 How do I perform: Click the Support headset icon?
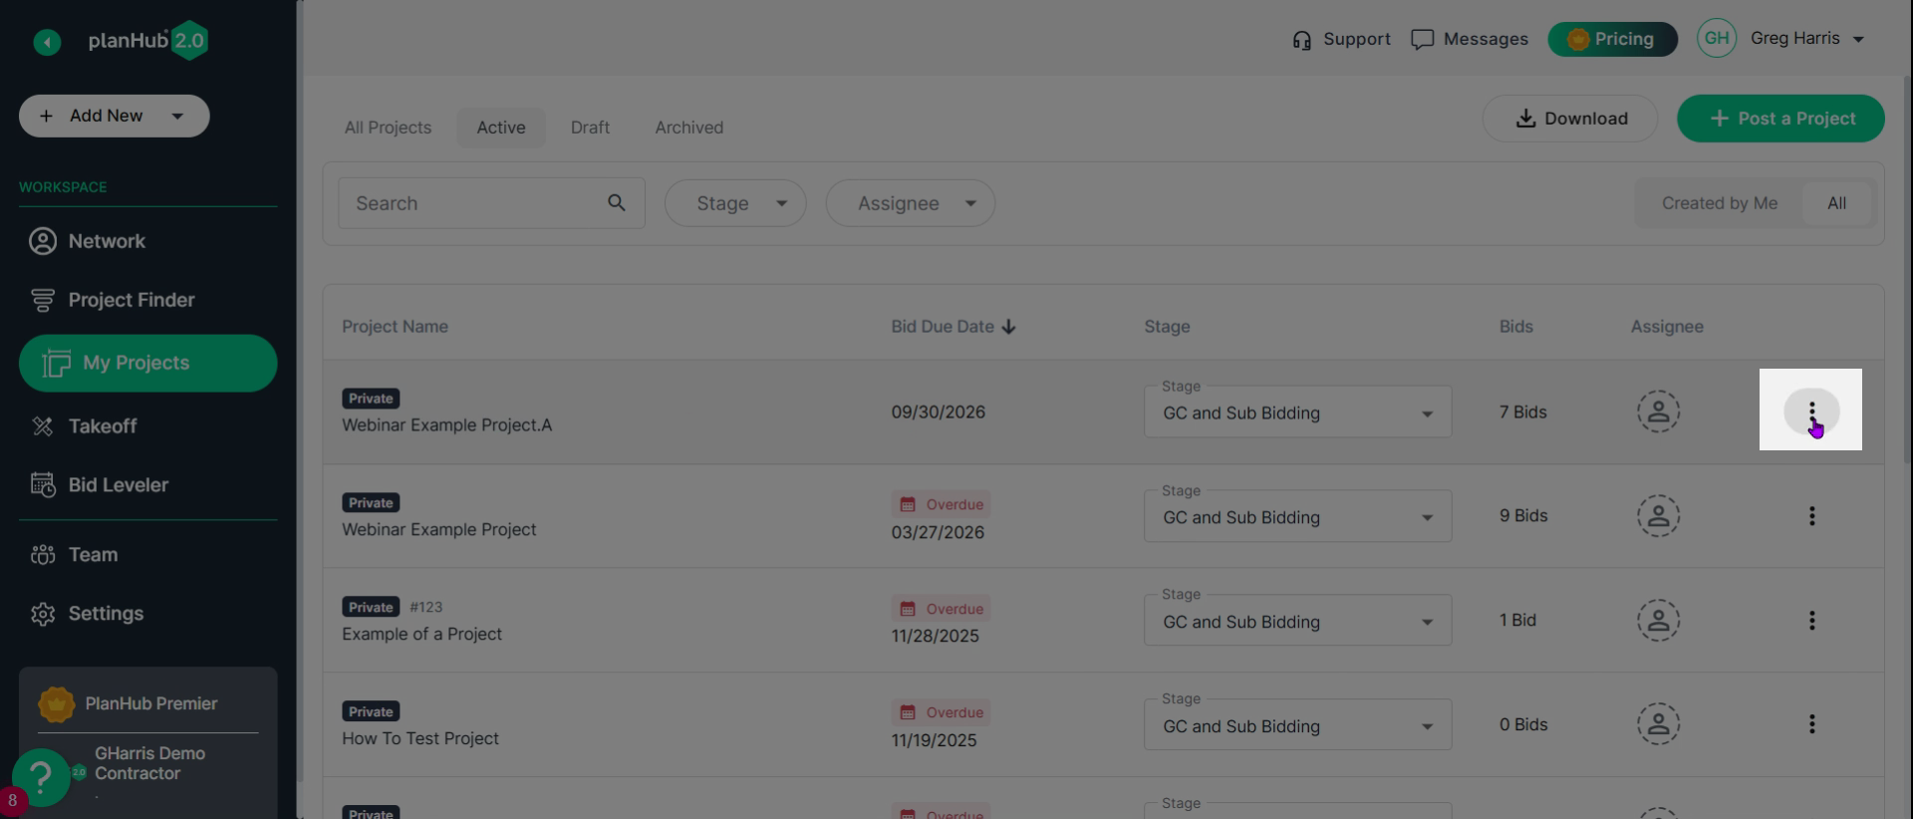pyautogui.click(x=1301, y=40)
